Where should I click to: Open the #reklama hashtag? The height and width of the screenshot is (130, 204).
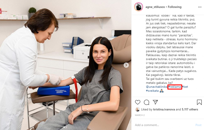175,87
